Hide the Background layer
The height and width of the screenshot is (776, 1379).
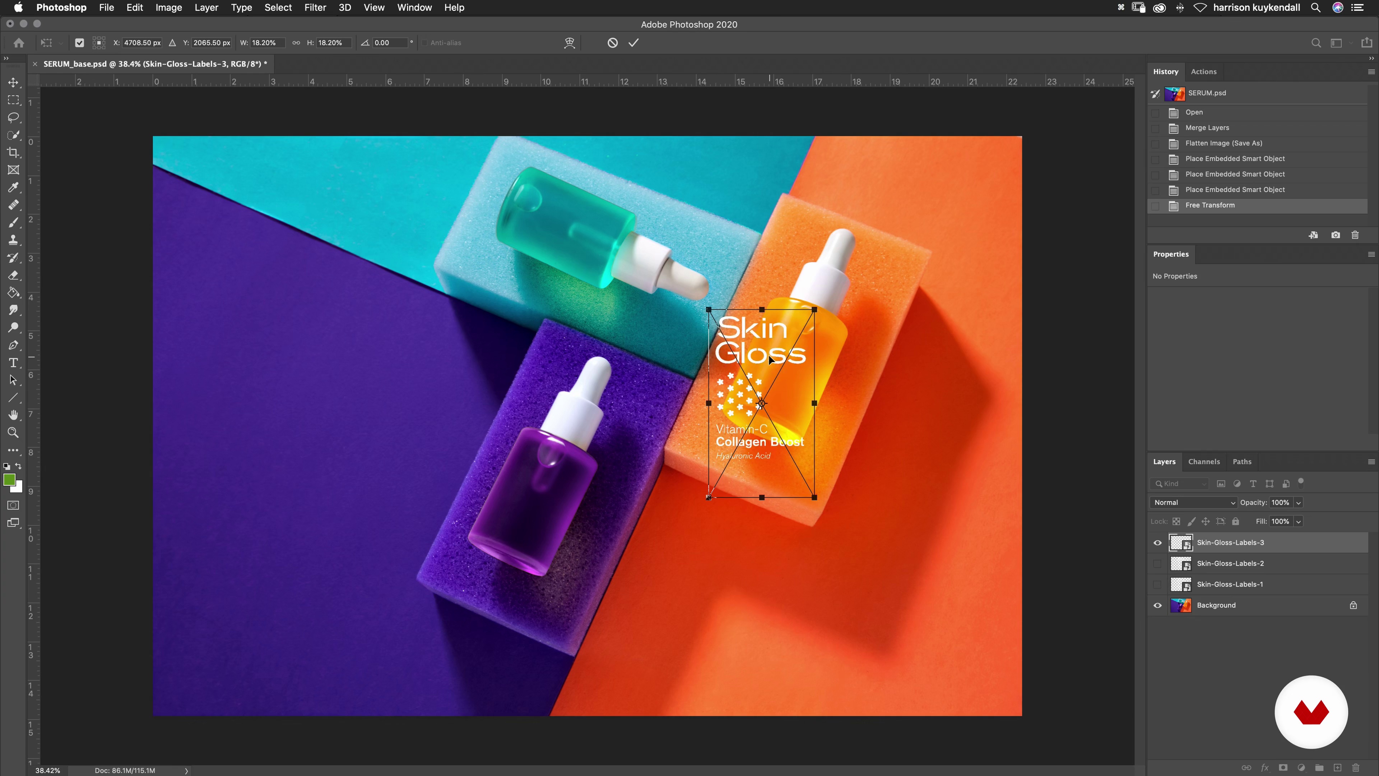click(1157, 605)
